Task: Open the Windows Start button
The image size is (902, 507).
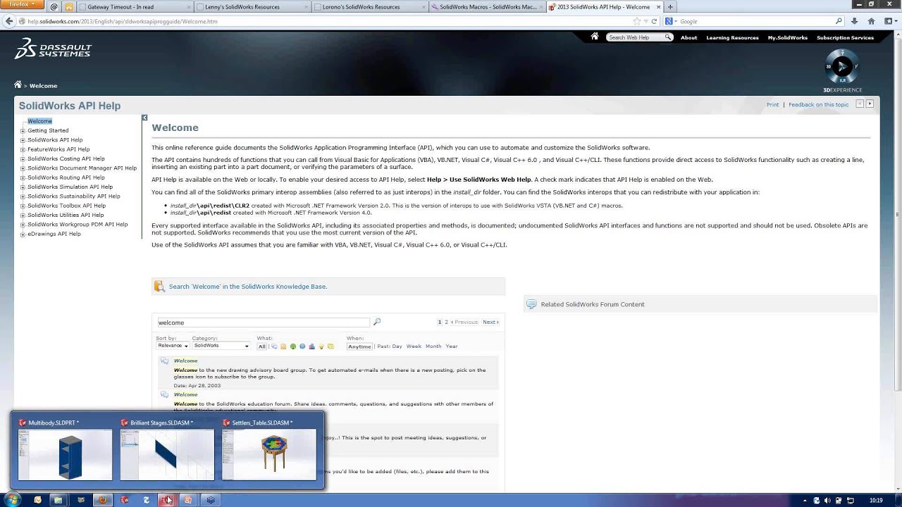Action: tap(13, 499)
